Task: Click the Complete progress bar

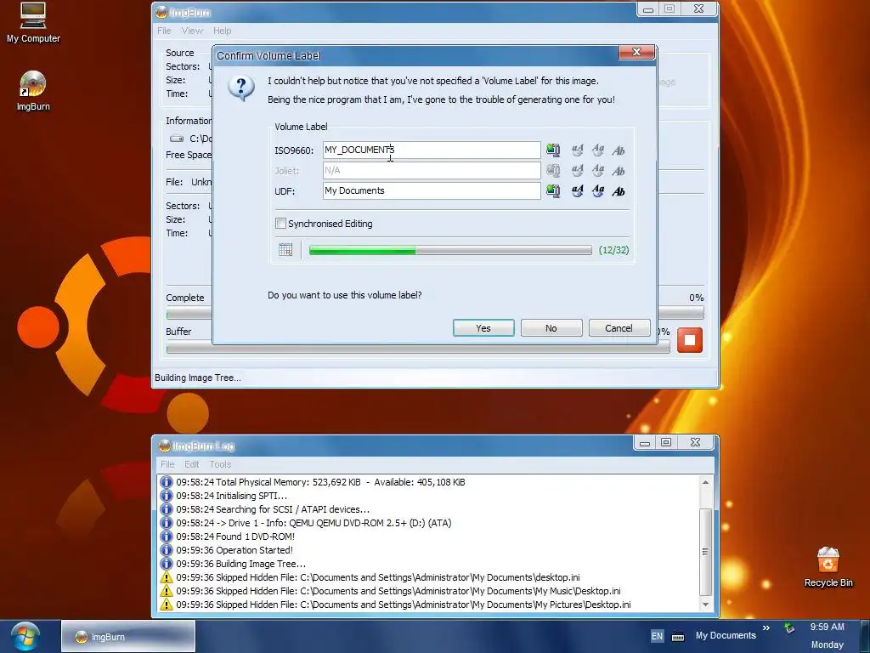Action: [435, 315]
